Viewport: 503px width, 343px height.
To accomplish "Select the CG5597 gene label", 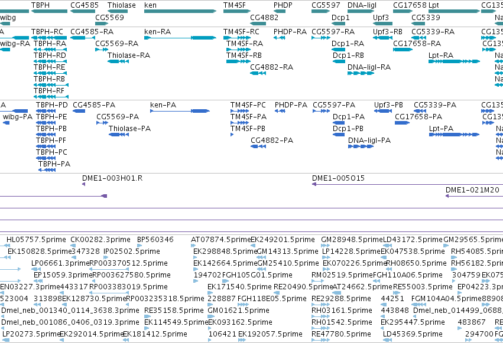I will coord(326,5).
